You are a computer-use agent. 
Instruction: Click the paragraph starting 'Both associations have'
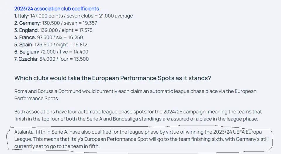tap(138, 115)
